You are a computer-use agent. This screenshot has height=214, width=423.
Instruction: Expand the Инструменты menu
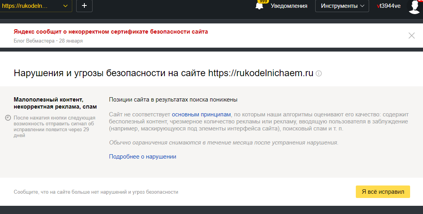pyautogui.click(x=342, y=6)
